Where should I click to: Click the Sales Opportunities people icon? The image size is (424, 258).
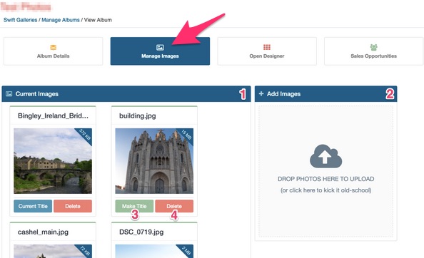[373, 48]
